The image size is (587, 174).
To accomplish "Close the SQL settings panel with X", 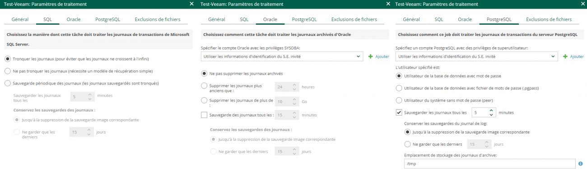I will [x=191, y=4].
